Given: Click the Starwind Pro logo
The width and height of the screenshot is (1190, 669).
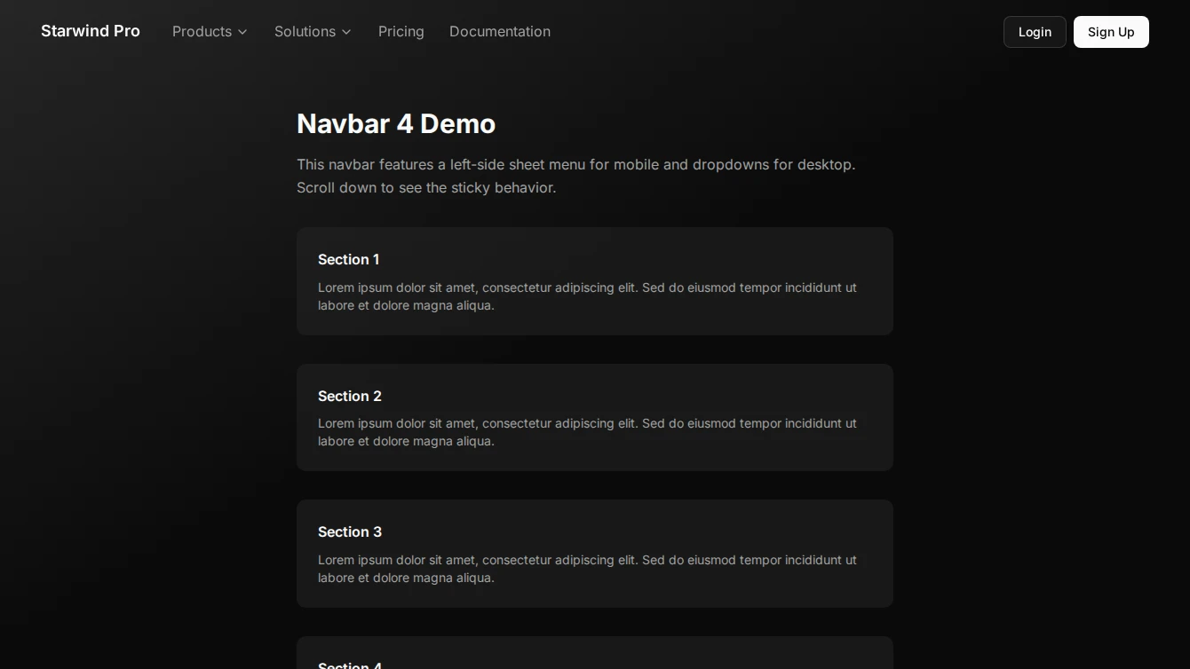Looking at the screenshot, I should 90,31.
